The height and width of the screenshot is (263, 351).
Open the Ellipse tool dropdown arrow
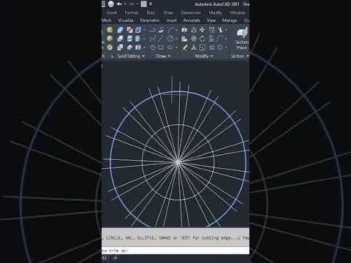176,47
